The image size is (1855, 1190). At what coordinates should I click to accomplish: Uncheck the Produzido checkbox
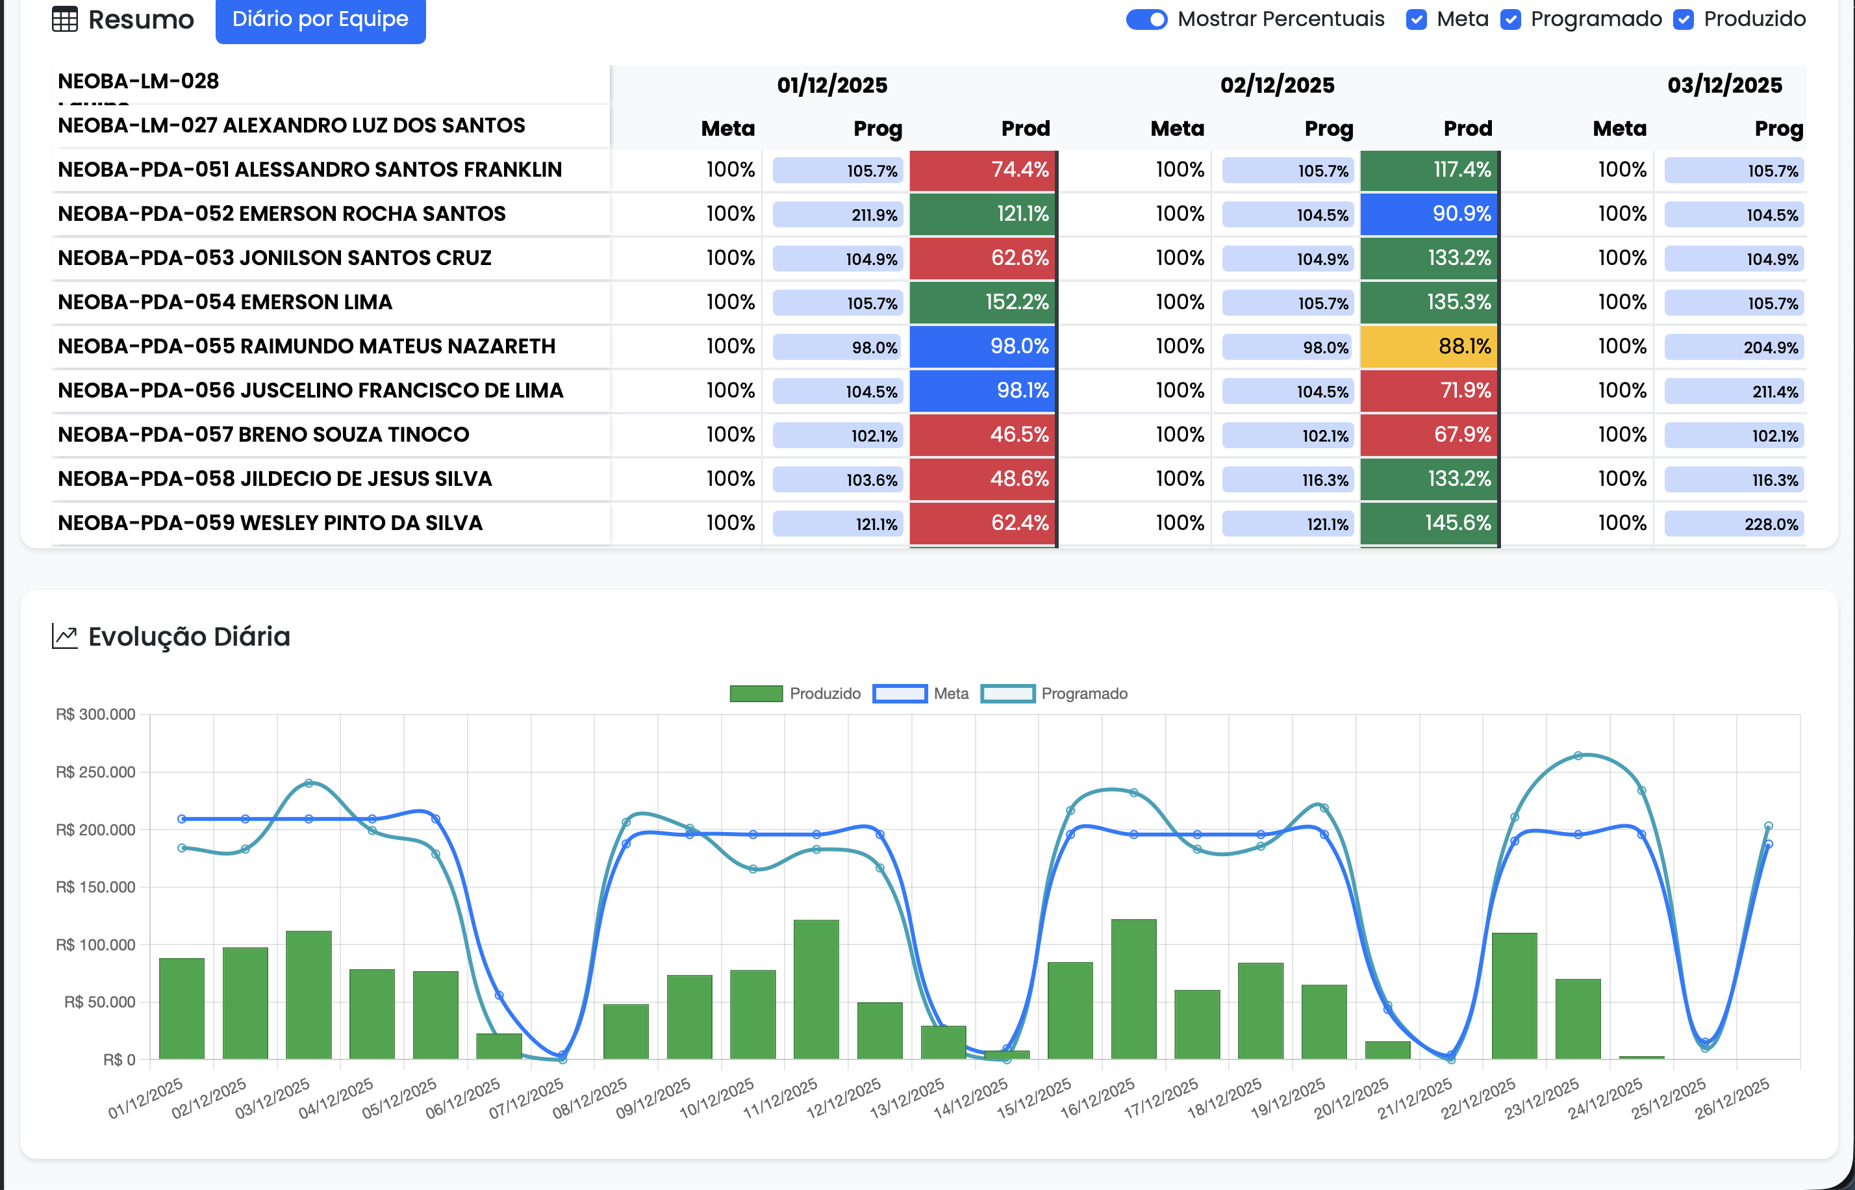[1684, 19]
